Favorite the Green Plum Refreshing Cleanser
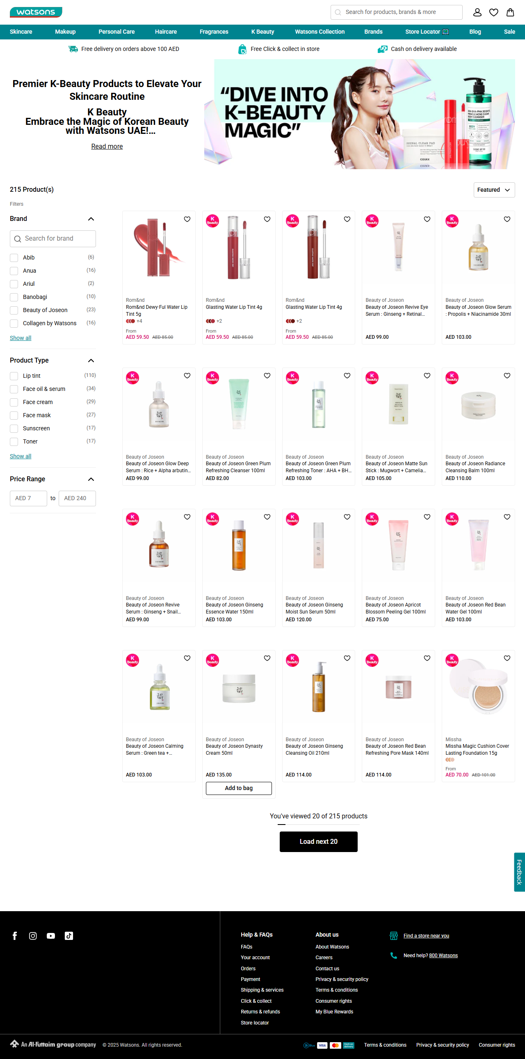Viewport: 525px width, 1059px height. [267, 375]
